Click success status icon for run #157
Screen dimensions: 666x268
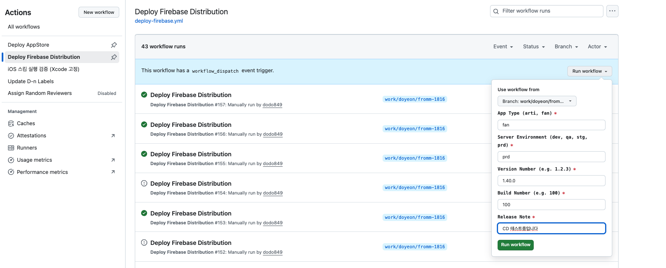[144, 95]
